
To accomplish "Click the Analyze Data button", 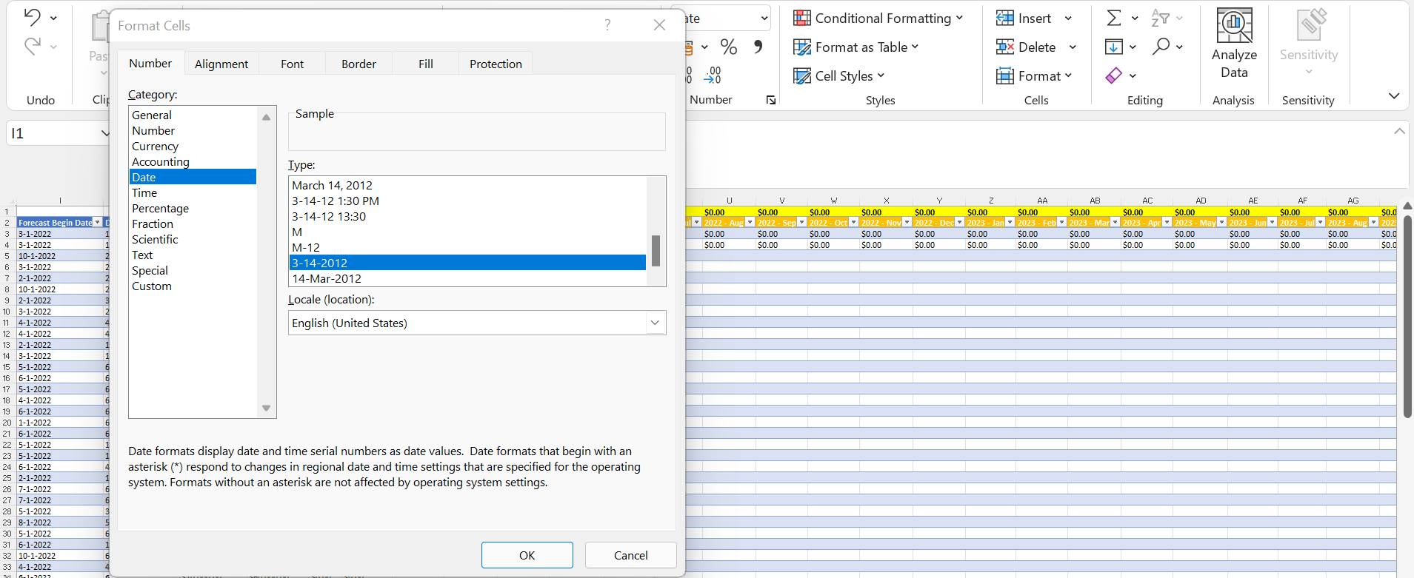I will tap(1234, 44).
